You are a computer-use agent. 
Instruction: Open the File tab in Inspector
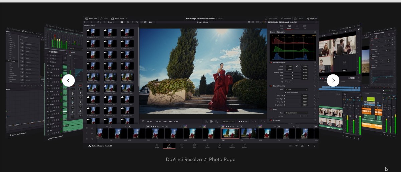(304, 27)
